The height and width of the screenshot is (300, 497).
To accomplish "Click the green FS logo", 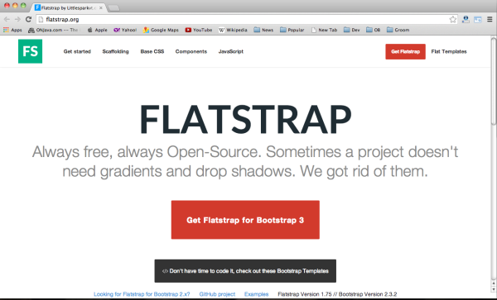I will pyautogui.click(x=30, y=51).
